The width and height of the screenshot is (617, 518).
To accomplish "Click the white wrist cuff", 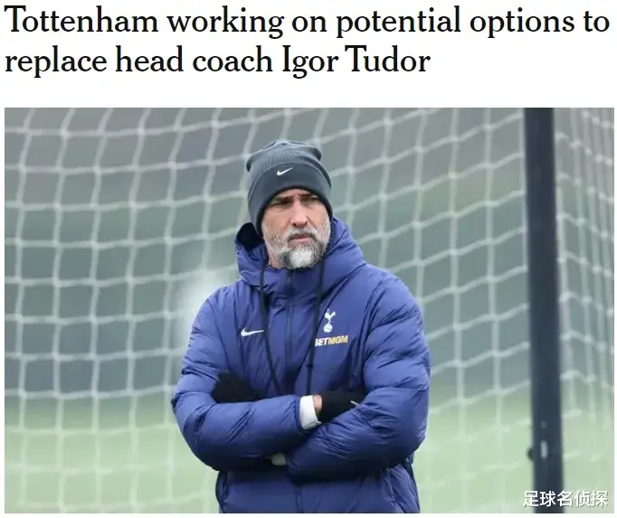I will coord(309,412).
